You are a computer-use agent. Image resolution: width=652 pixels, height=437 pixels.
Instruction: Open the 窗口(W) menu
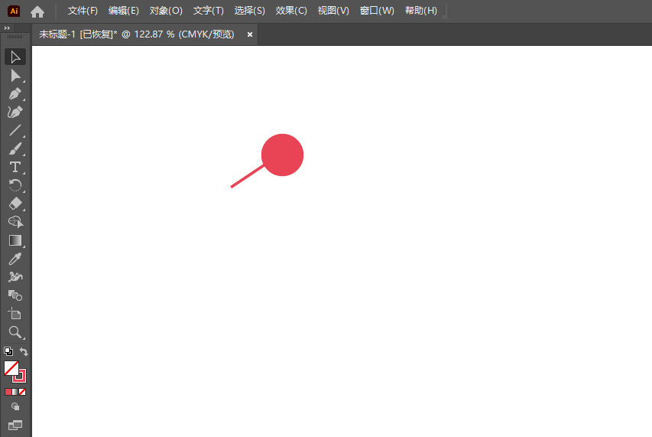coord(377,11)
